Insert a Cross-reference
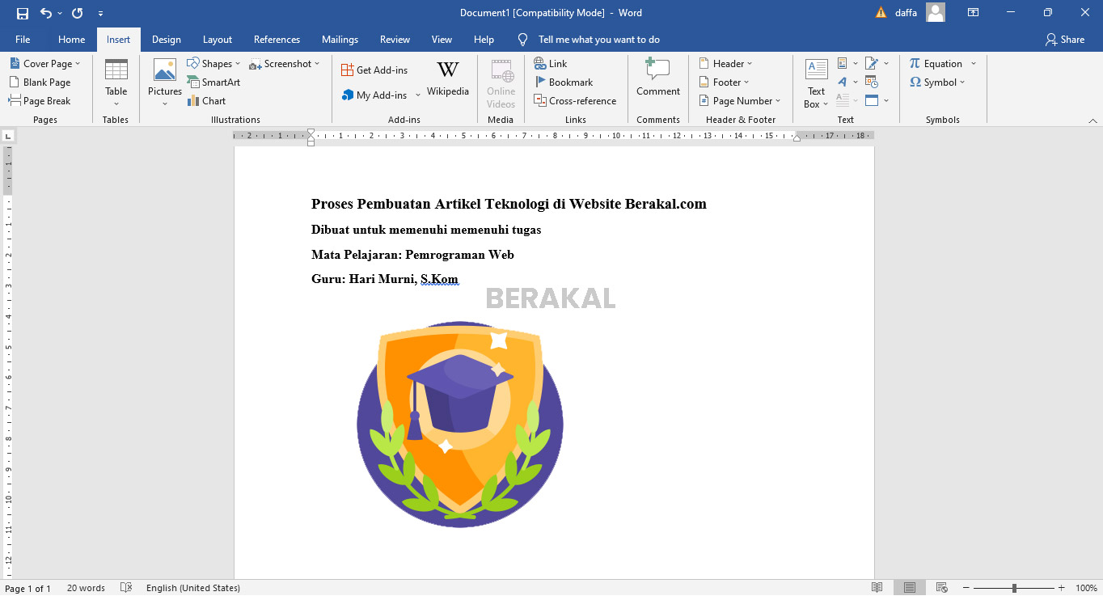 click(575, 101)
